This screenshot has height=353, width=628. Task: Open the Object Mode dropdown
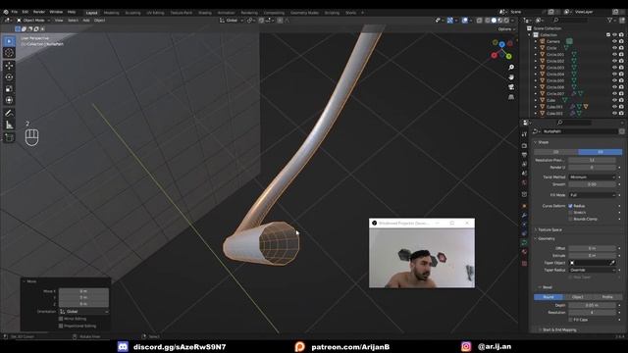[x=33, y=20]
